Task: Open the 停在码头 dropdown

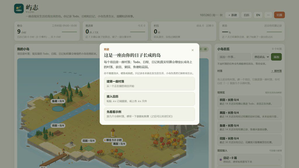Action: click(x=261, y=57)
